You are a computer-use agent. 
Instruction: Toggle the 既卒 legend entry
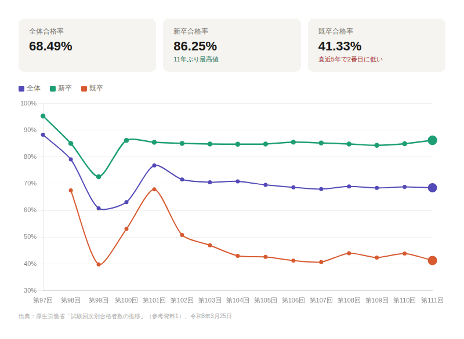pyautogui.click(x=92, y=89)
